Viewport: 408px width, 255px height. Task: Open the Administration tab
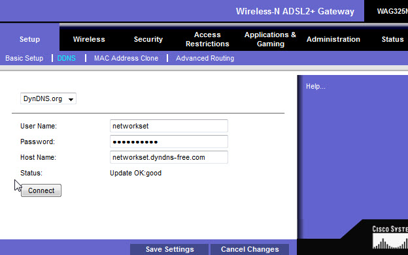tap(333, 39)
